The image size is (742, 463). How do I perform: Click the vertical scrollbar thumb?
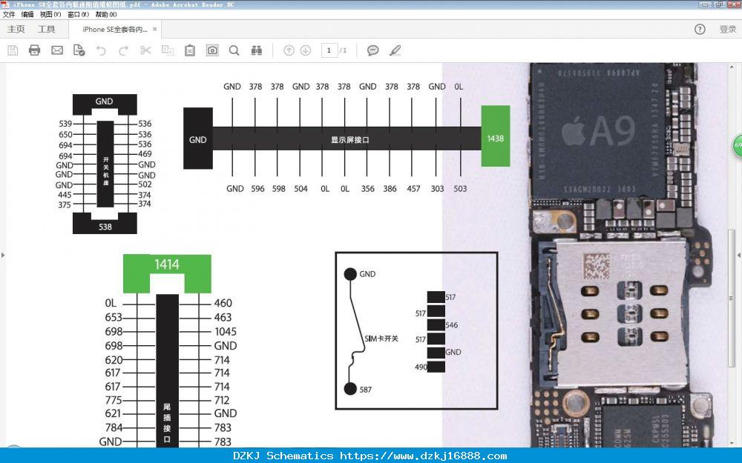click(x=731, y=298)
